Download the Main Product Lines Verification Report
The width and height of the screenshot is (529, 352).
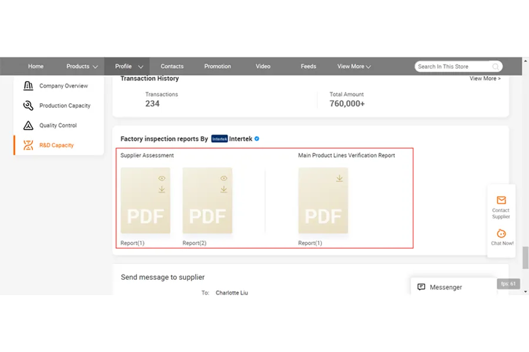[339, 178]
